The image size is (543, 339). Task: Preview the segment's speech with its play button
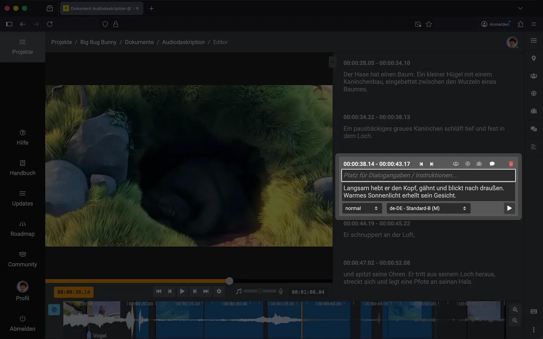pos(509,208)
